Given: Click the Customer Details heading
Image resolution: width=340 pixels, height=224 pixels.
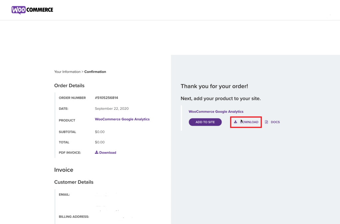Looking at the screenshot, I should point(74,182).
